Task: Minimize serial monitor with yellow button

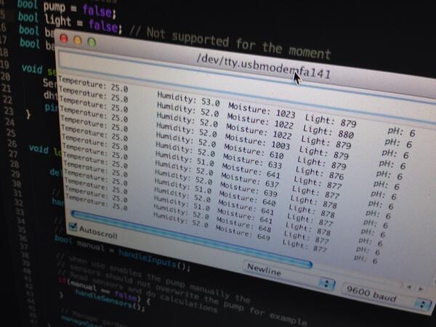Action: pos(78,41)
